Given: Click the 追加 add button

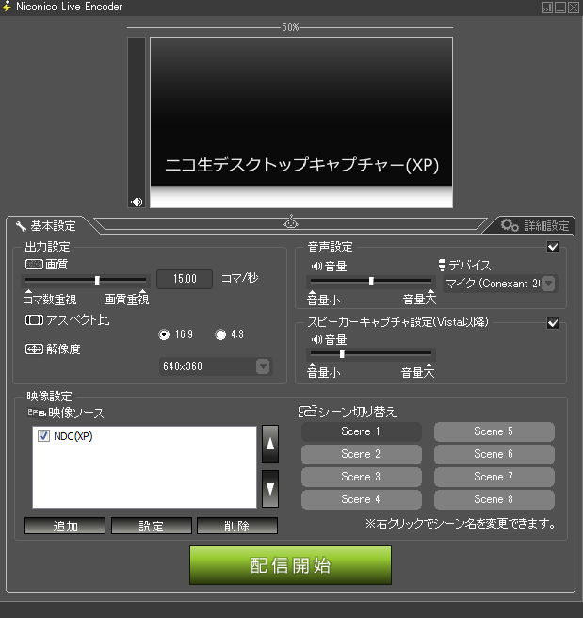Looking at the screenshot, I should click(65, 526).
